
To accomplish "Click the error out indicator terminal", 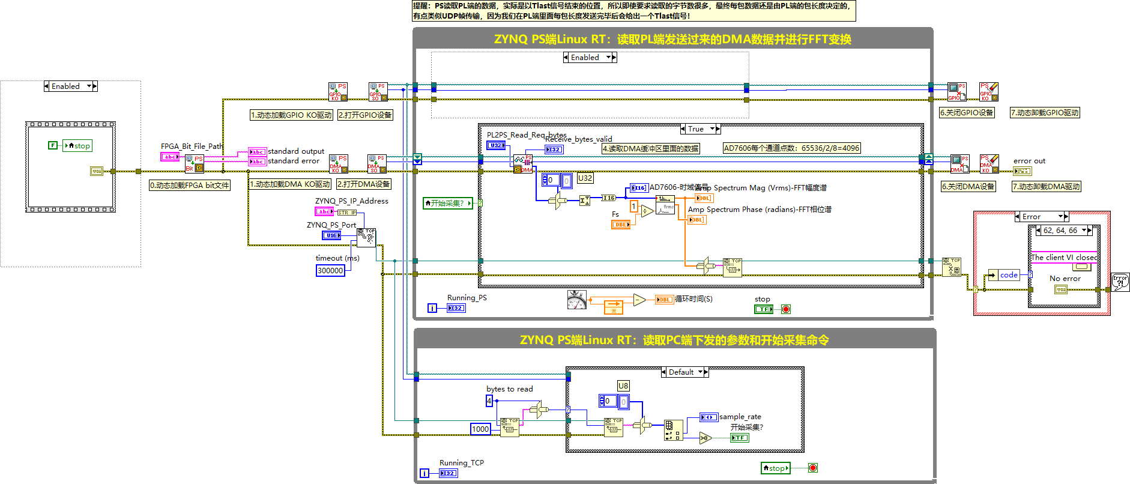I will click(1022, 171).
